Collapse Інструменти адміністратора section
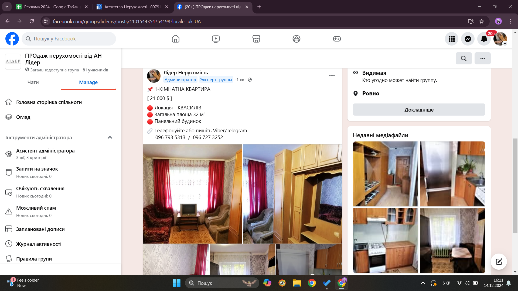The height and width of the screenshot is (291, 518). [110, 137]
